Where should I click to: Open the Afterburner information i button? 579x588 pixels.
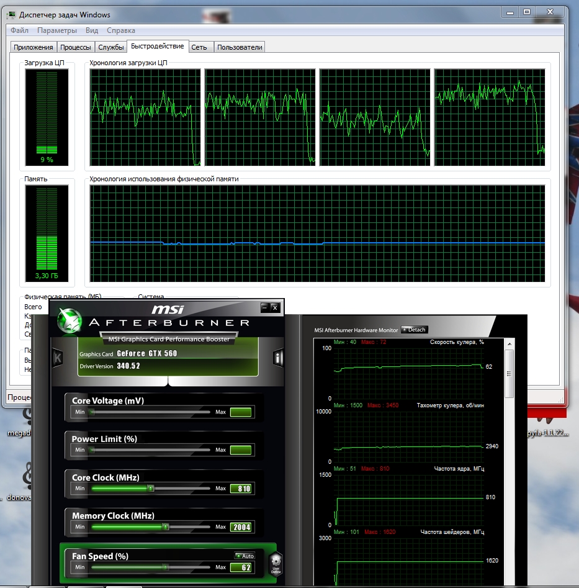pos(277,358)
